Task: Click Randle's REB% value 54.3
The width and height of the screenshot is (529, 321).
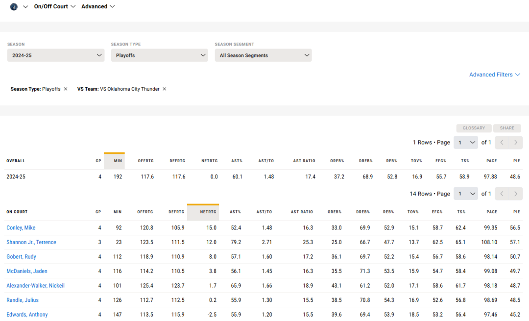Action: pyautogui.click(x=389, y=300)
